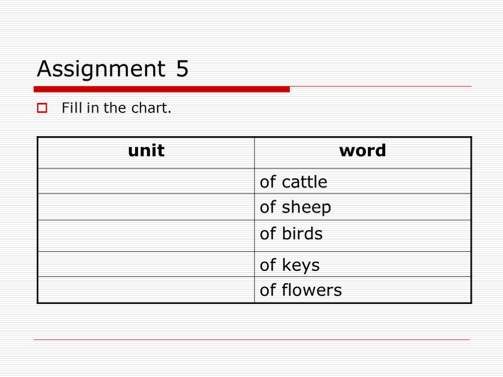The height and width of the screenshot is (377, 503).
Task: Click the empty unit cell beside "of keys"
Action: point(146,265)
